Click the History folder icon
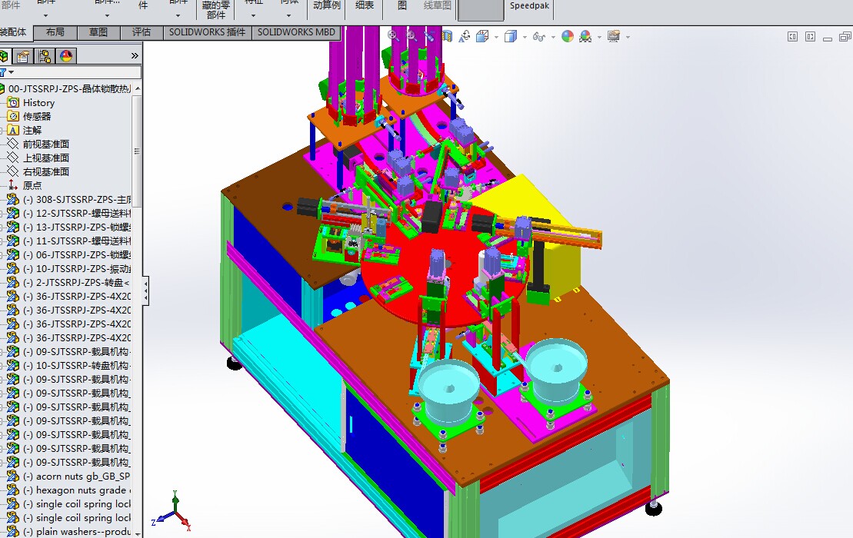Screen dimensions: 853x538 point(13,102)
